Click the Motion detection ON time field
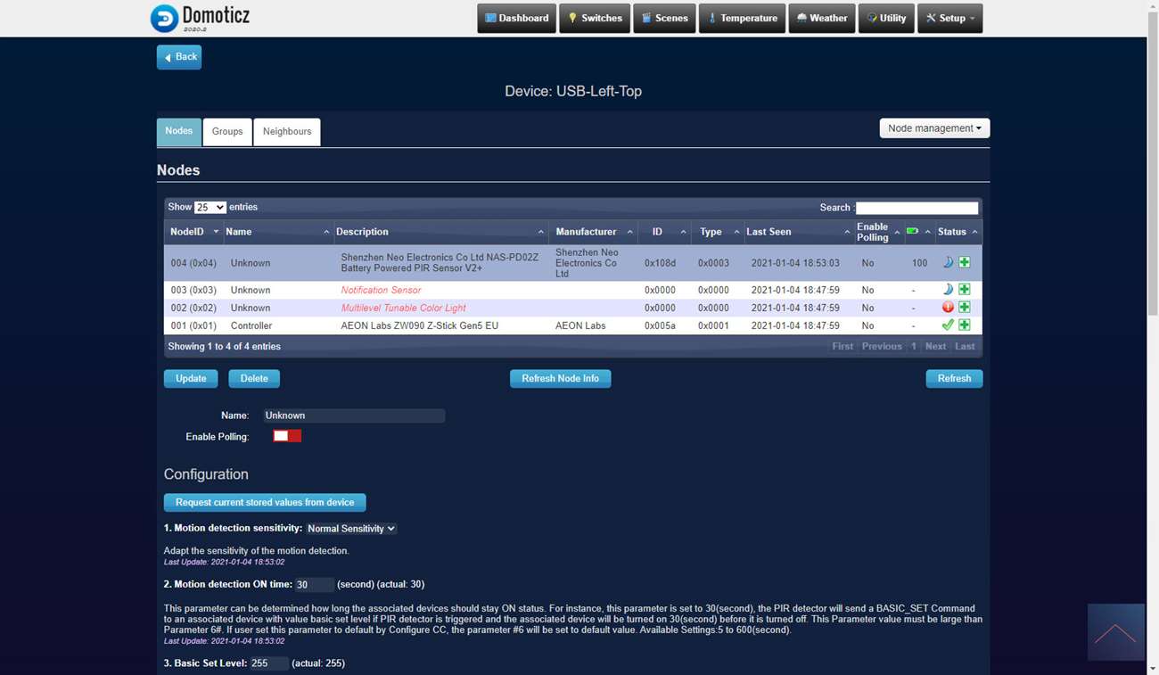This screenshot has height=675, width=1159. coord(314,585)
